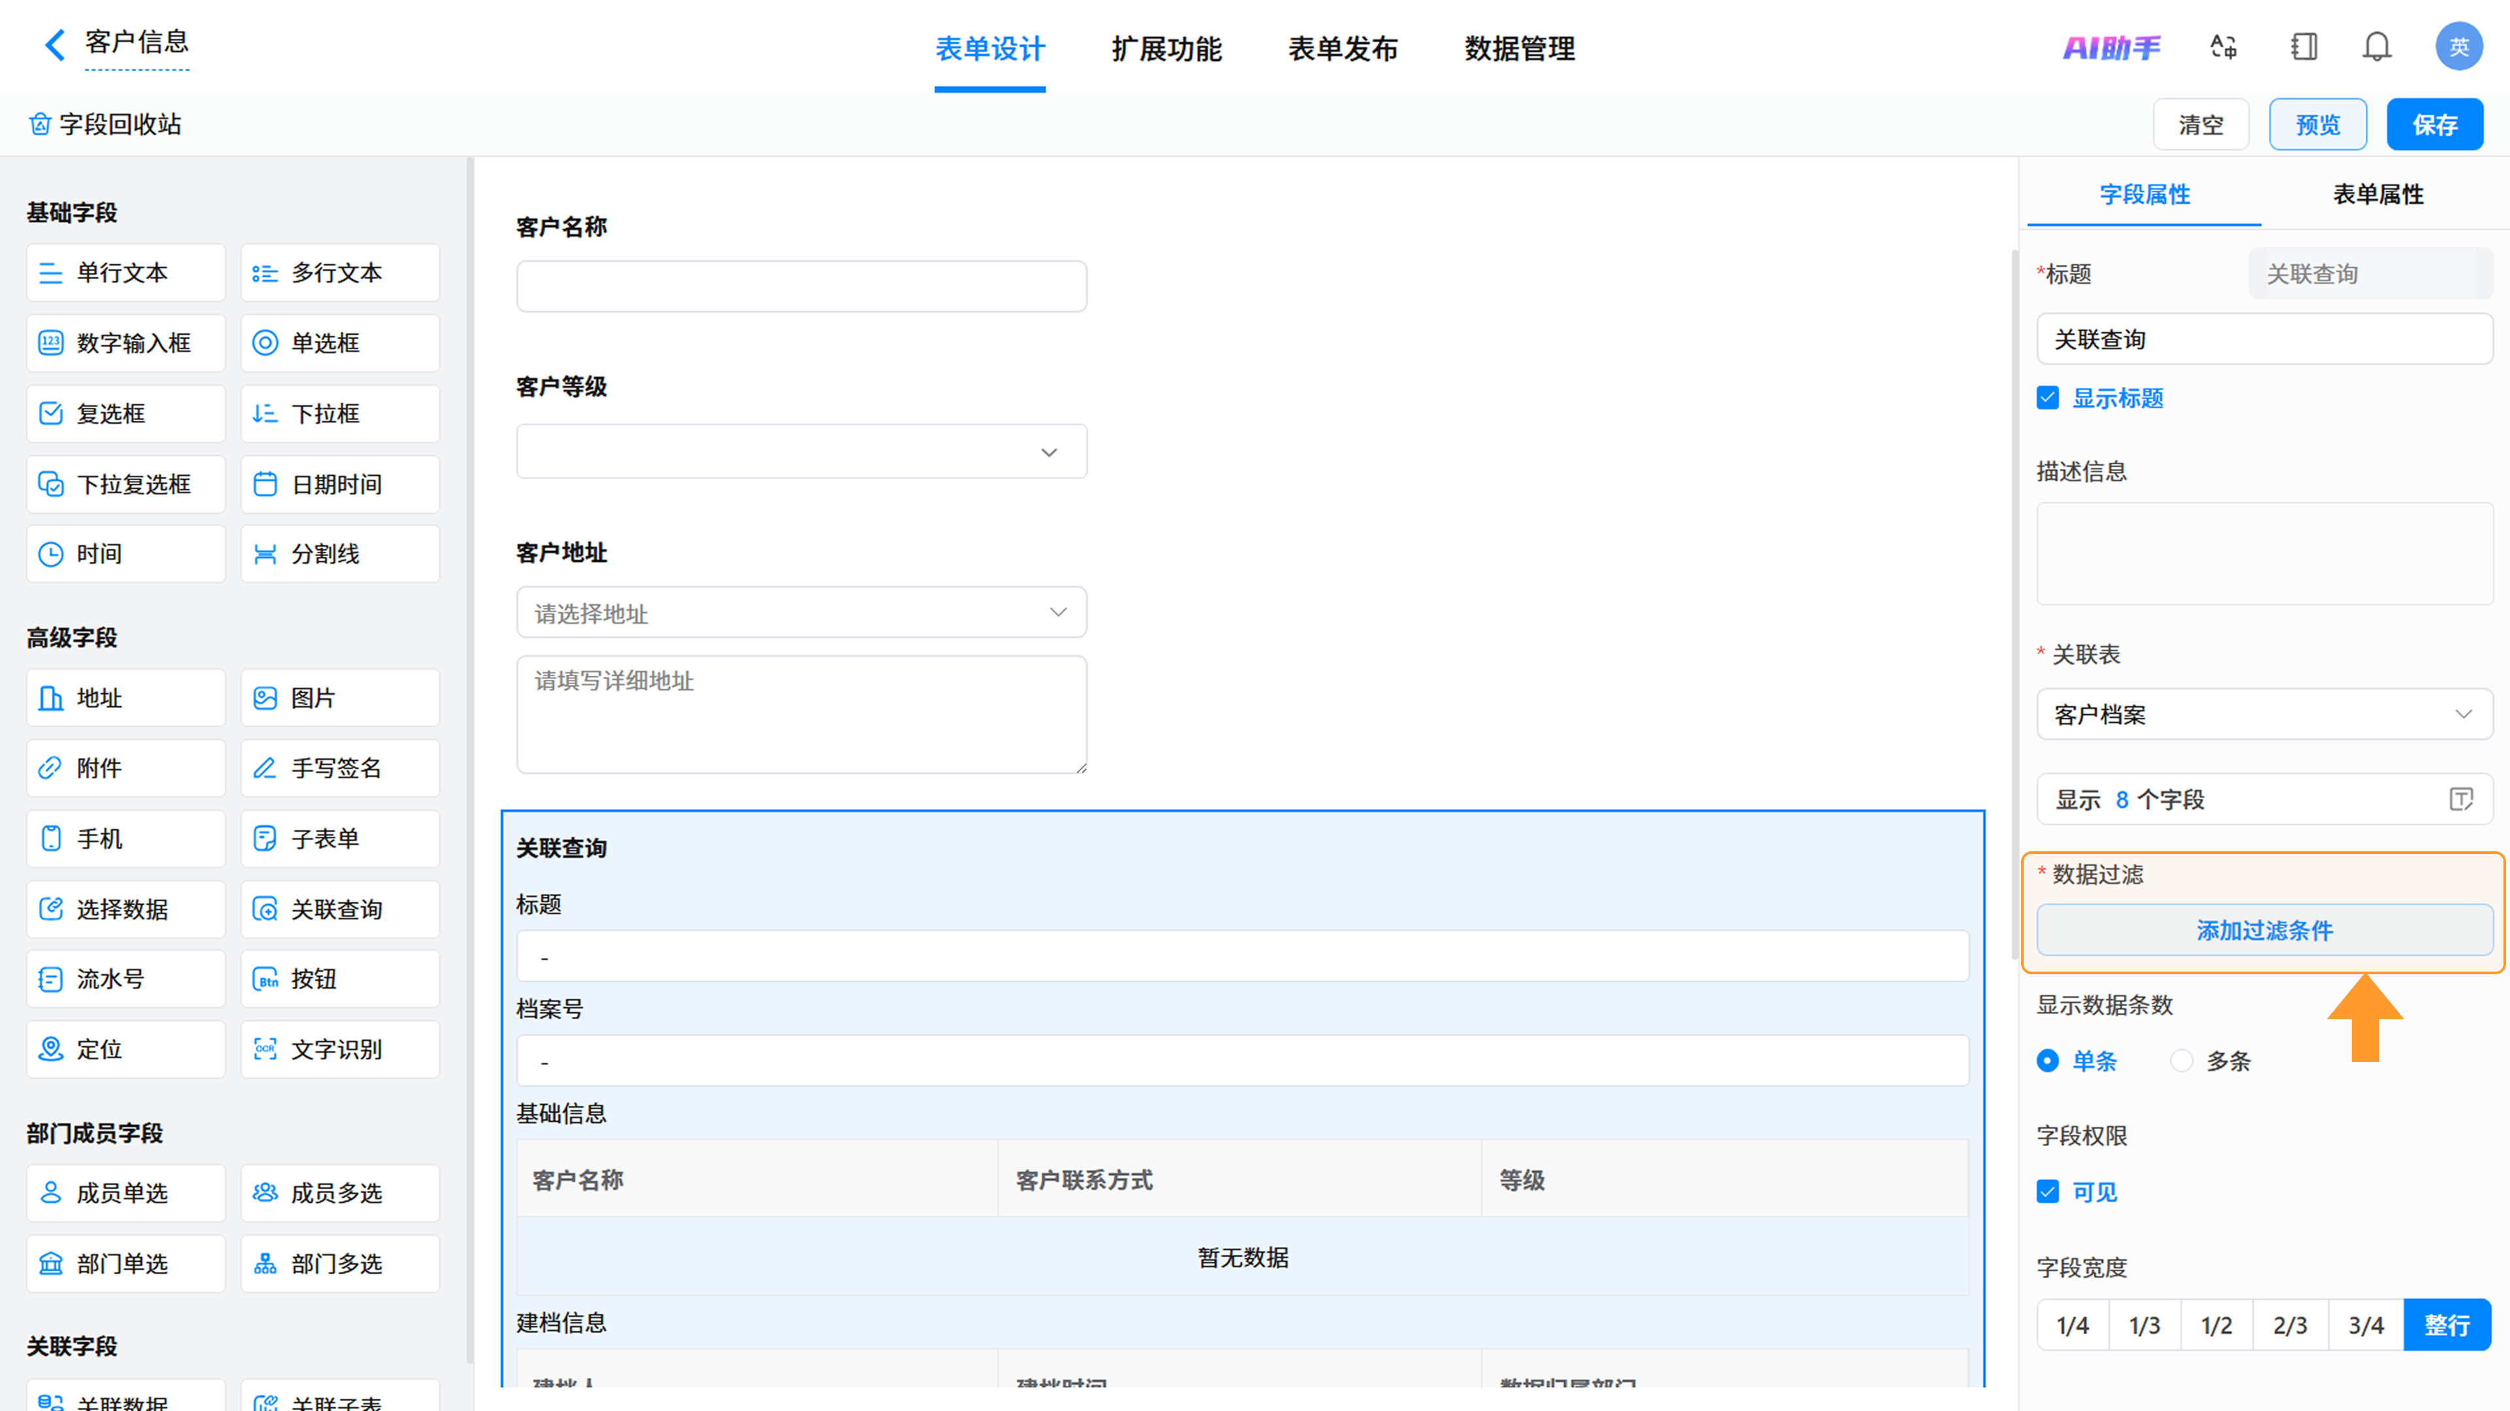
Task: Open the notebook help icon
Action: tap(2303, 47)
